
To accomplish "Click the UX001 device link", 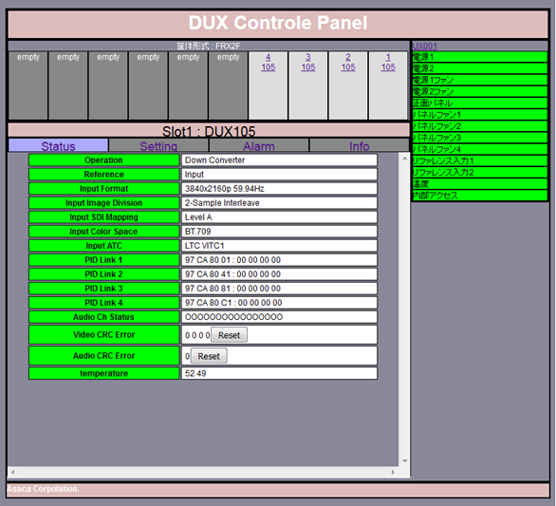I will [x=424, y=46].
